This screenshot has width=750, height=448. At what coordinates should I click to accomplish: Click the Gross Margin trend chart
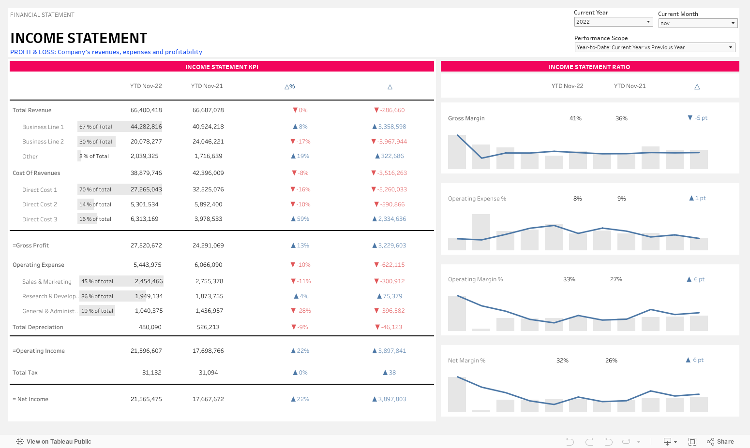click(x=578, y=151)
